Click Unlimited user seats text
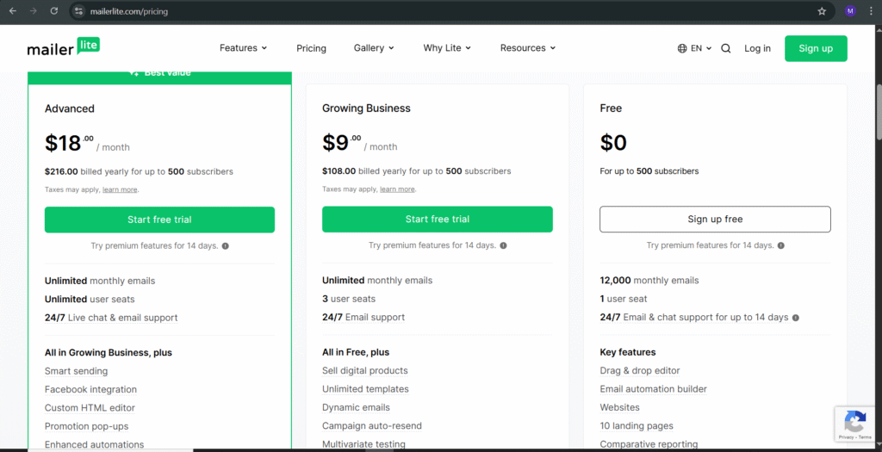Screen dimensions: 882x452 (x=90, y=300)
